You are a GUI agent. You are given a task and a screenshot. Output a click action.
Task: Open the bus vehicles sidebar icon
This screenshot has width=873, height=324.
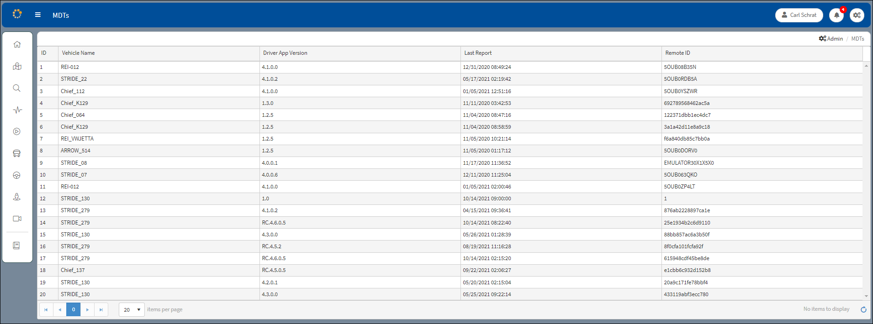point(17,153)
